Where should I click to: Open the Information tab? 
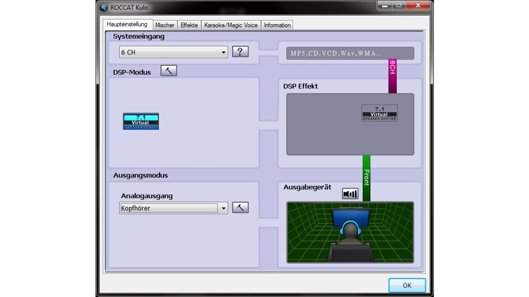277,25
